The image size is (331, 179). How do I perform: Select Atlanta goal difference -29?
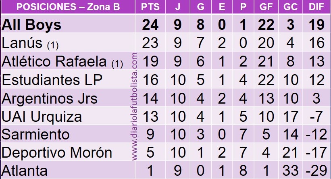pyautogui.click(x=316, y=171)
